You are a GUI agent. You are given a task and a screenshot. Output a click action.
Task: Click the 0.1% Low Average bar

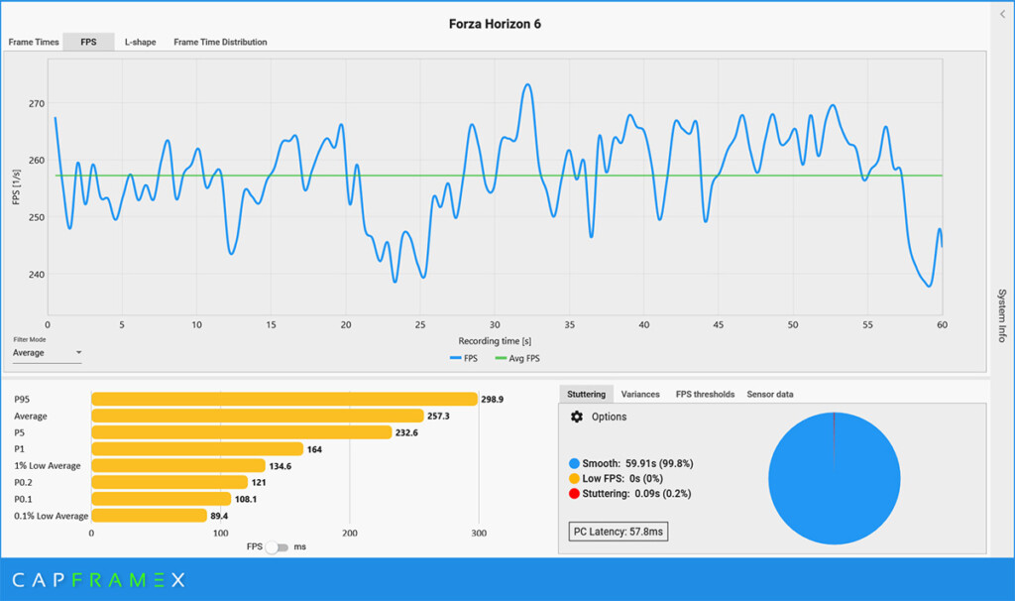(149, 516)
